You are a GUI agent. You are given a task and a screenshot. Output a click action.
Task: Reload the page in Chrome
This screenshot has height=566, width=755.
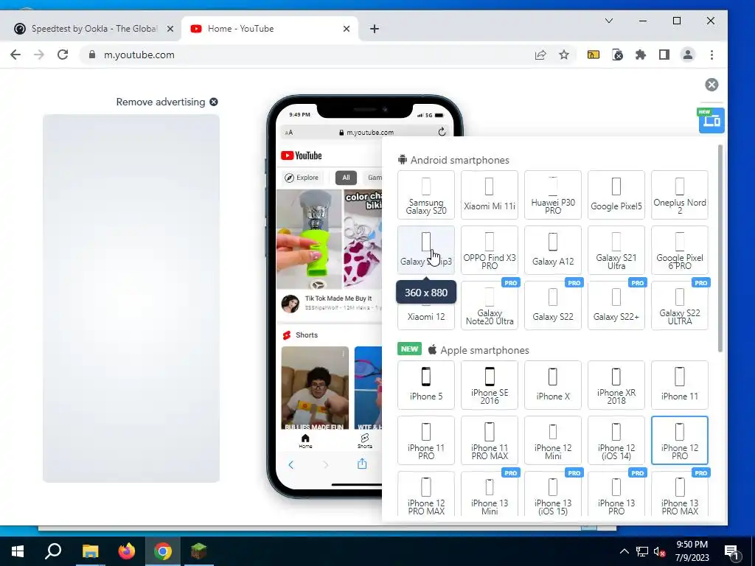63,55
